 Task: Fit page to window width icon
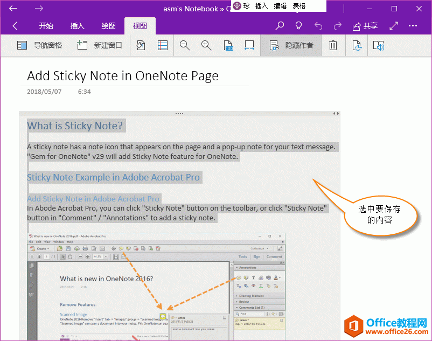(249, 45)
